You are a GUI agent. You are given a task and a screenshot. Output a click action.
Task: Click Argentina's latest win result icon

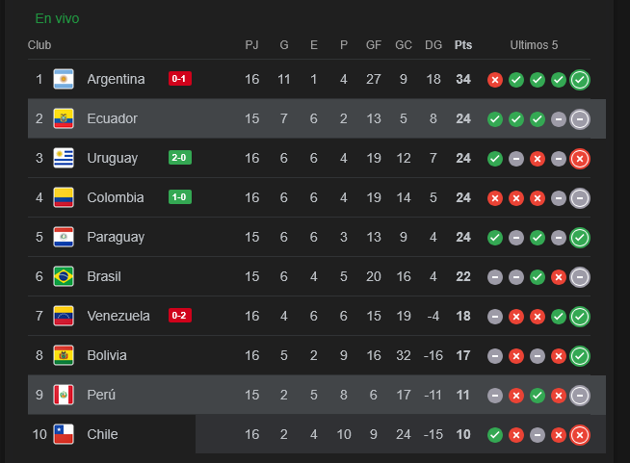tap(579, 80)
